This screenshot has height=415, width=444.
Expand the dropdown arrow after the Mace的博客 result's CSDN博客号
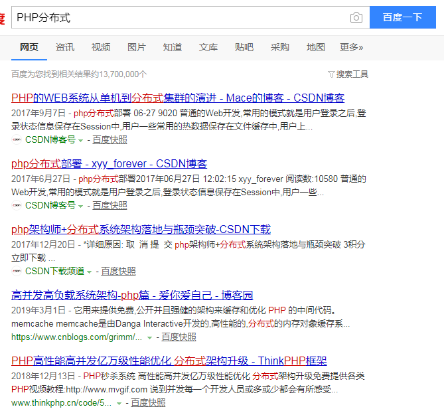coord(81,141)
